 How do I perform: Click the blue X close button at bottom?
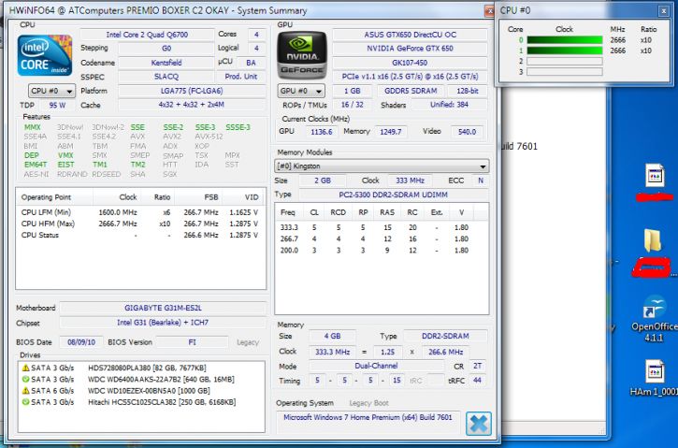tap(479, 424)
